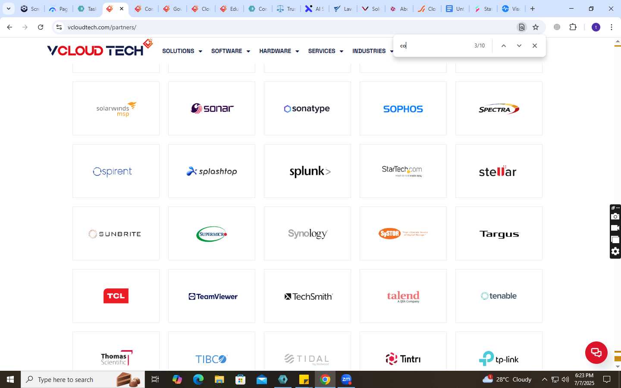Reload the current page
Viewport: 621px width, 388px height.
[41, 27]
